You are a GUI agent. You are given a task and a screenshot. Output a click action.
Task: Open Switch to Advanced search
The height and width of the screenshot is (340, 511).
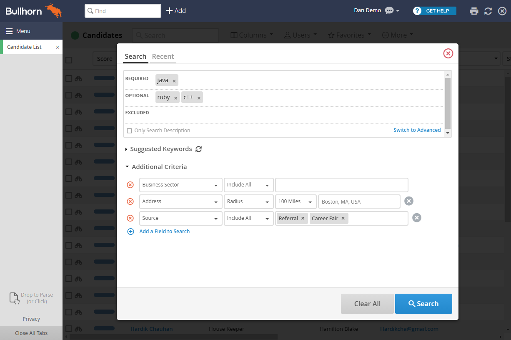(417, 130)
